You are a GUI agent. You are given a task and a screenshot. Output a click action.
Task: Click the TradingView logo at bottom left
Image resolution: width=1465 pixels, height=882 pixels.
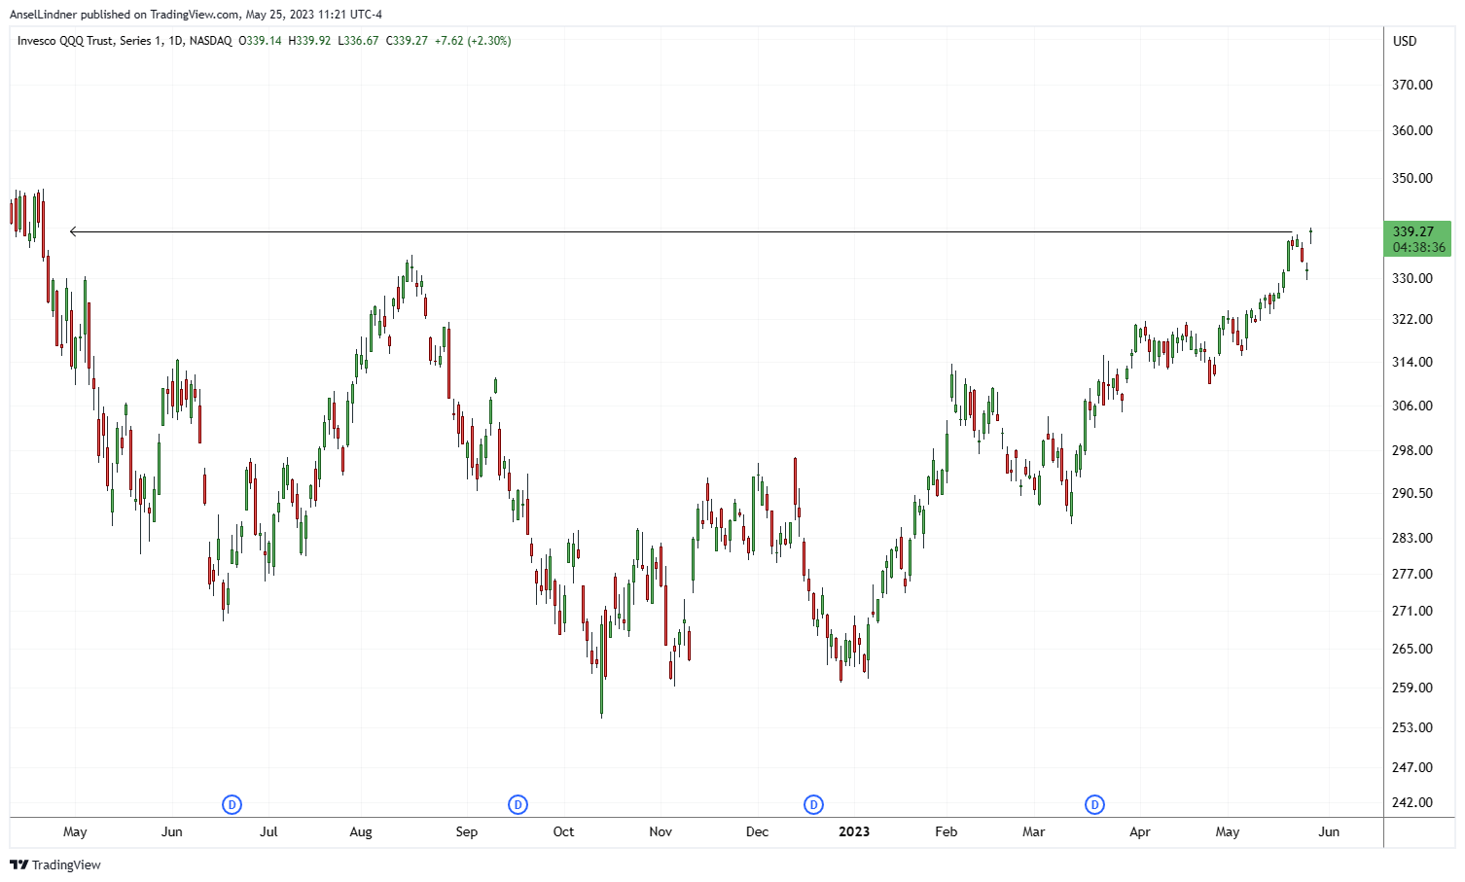55,864
